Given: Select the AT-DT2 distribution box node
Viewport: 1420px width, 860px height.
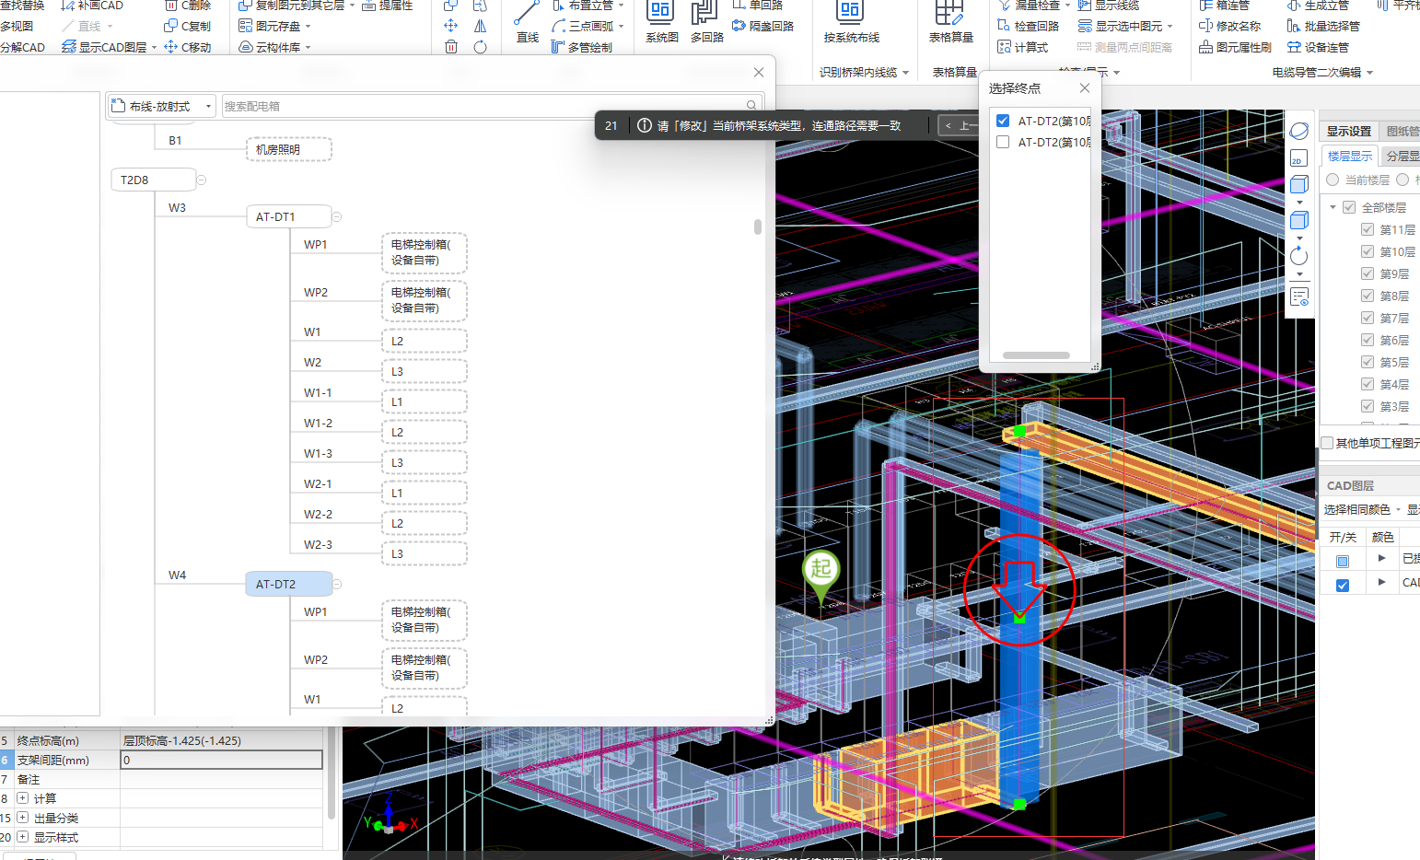Looking at the screenshot, I should (x=288, y=584).
